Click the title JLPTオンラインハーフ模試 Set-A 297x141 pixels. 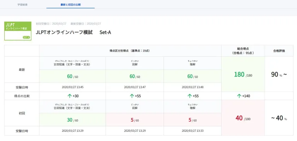coord(73,32)
